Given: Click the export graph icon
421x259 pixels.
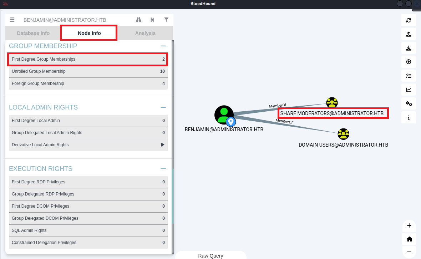Looking at the screenshot, I should pos(409,34).
